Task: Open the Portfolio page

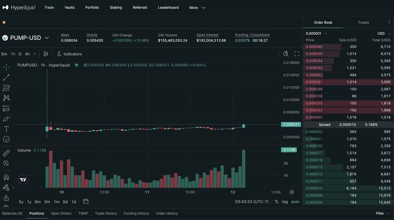Action: (92, 8)
